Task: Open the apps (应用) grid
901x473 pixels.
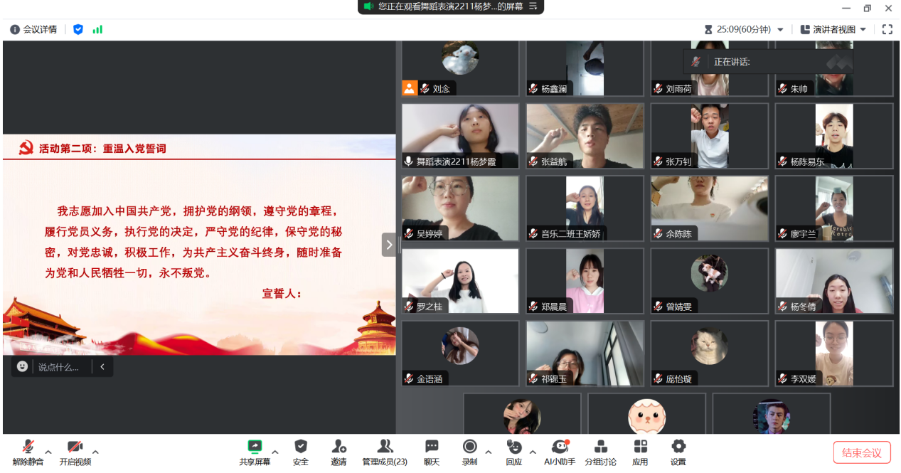Action: (640, 451)
